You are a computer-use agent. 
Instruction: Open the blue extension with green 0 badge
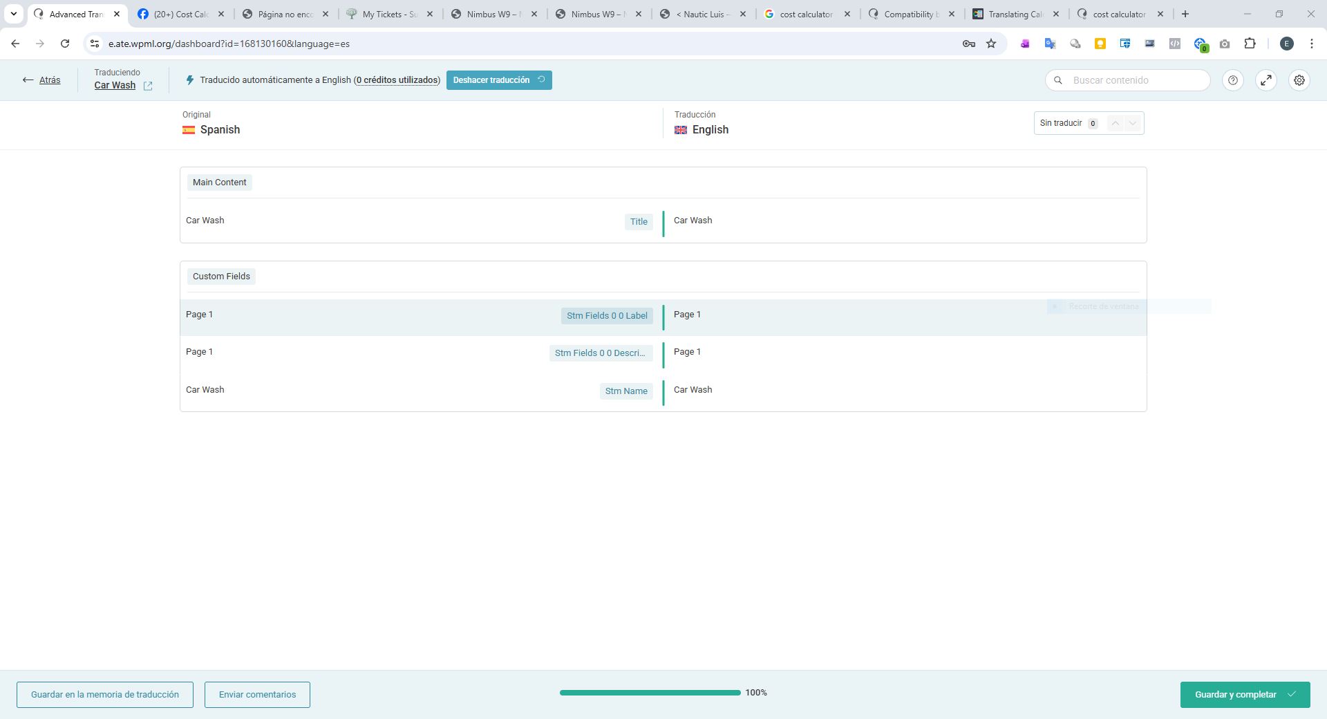pyautogui.click(x=1200, y=44)
